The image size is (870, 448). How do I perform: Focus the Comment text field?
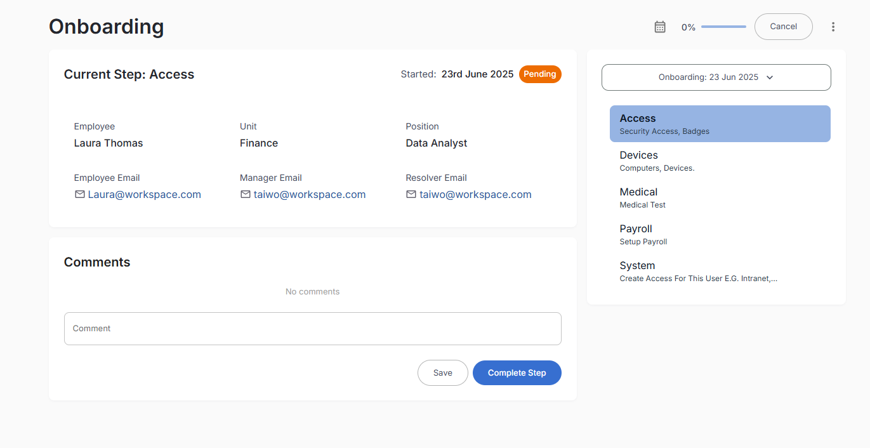[x=312, y=329]
